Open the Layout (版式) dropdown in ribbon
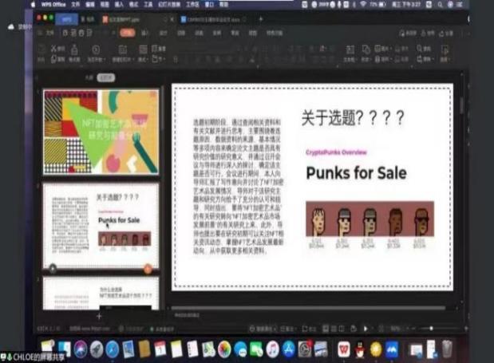Image resolution: width=494 pixels, height=363 pixels. [143, 59]
